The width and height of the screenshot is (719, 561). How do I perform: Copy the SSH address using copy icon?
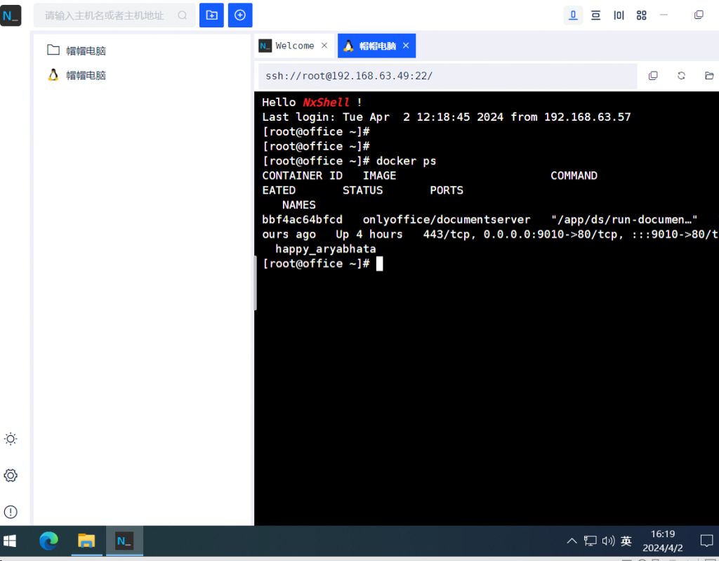point(653,76)
